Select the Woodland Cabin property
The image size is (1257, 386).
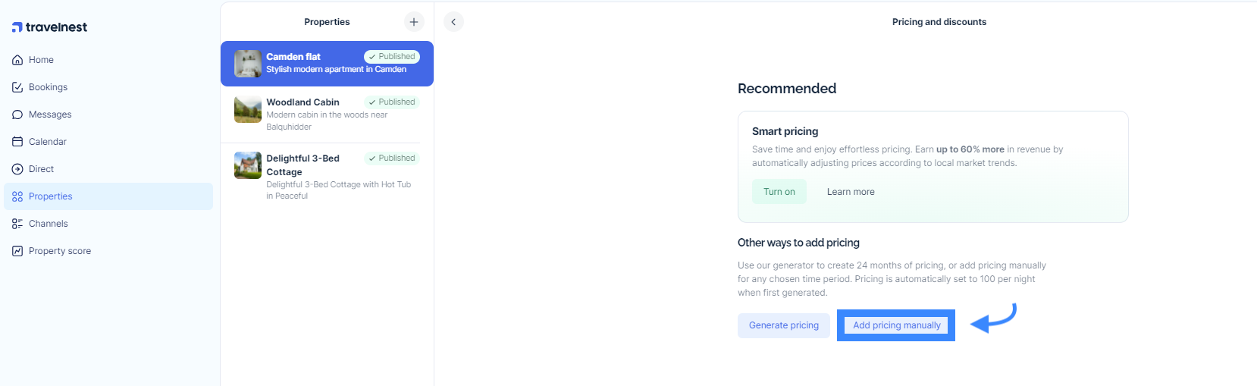coord(303,102)
